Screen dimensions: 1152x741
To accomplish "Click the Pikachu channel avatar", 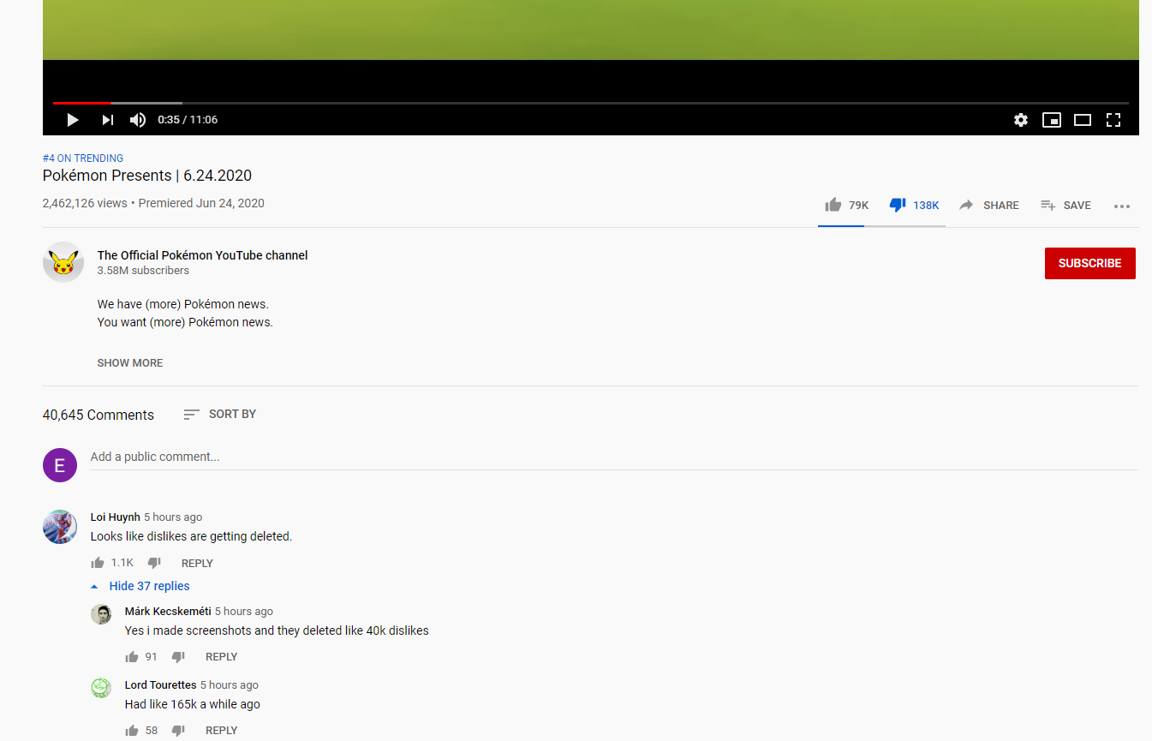I will point(63,262).
